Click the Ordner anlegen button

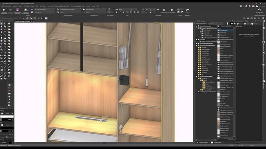click(216, 142)
